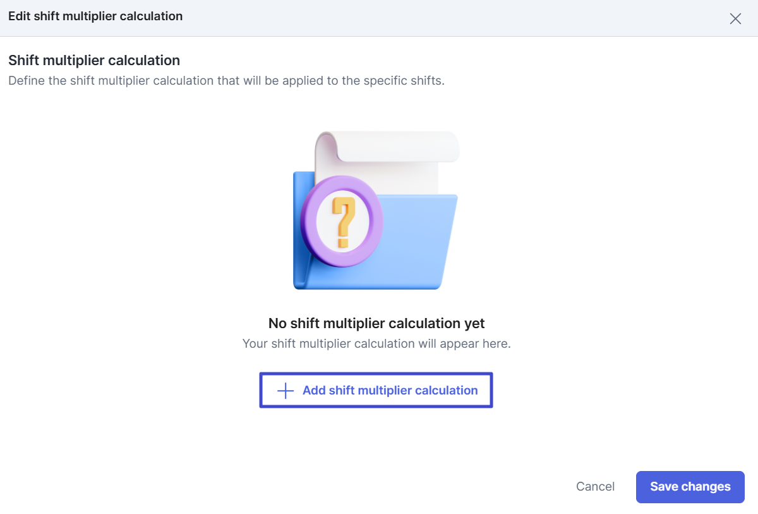Click 'Your shift multiplier calculation will appear here' text
758x514 pixels.
click(376, 344)
